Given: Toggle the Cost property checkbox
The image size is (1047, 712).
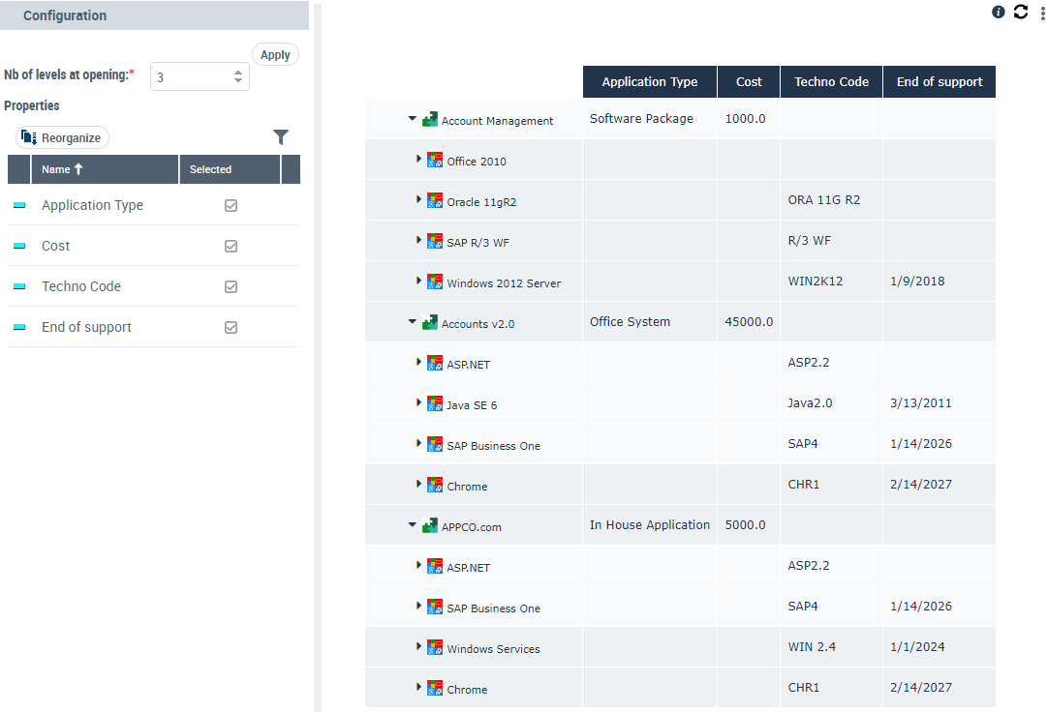Looking at the screenshot, I should click(231, 246).
